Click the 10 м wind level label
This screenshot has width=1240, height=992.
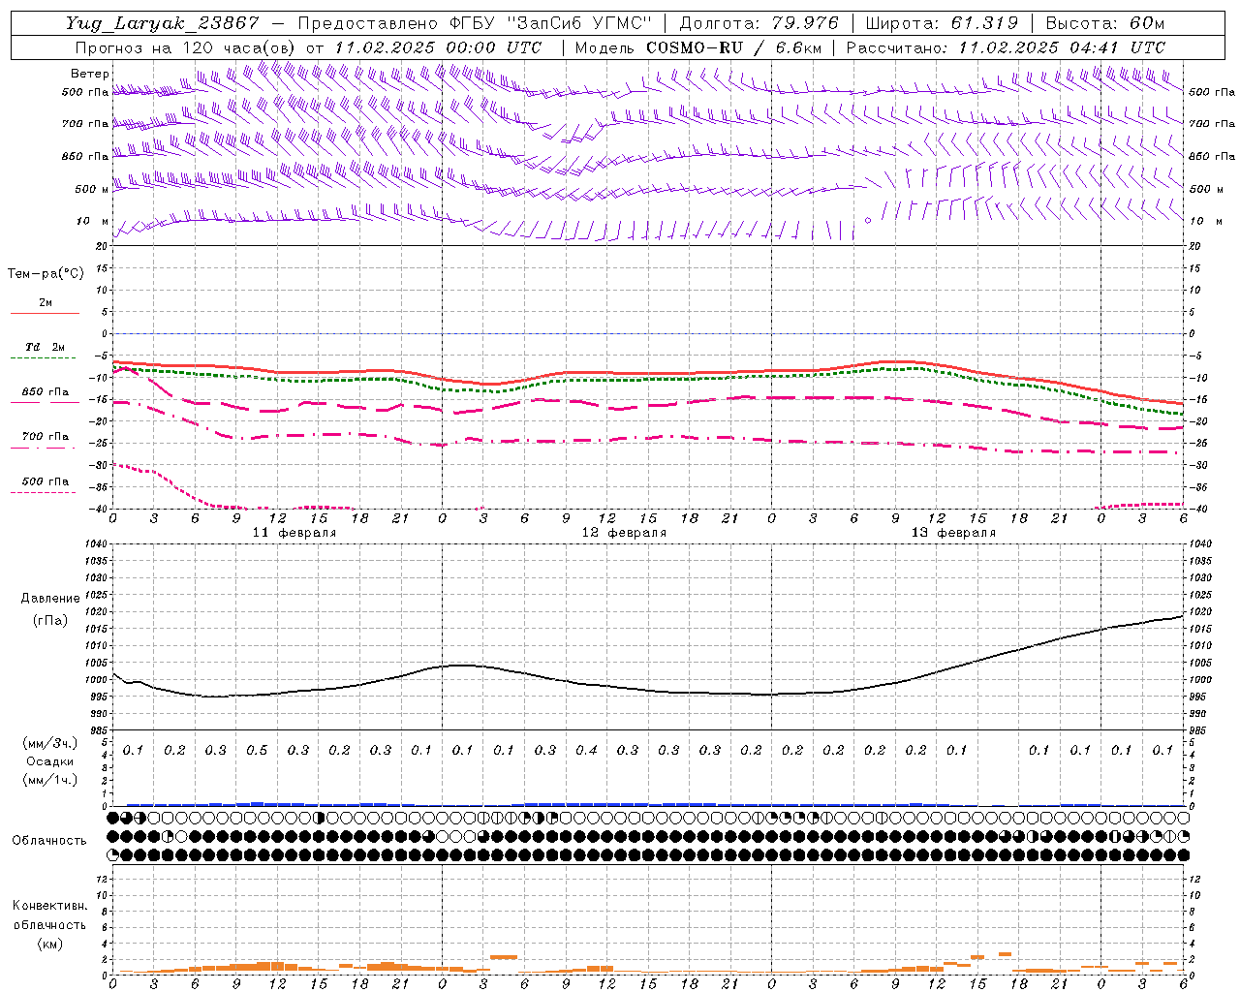93,221
